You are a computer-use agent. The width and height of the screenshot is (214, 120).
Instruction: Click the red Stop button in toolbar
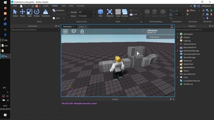tap(36, 6)
